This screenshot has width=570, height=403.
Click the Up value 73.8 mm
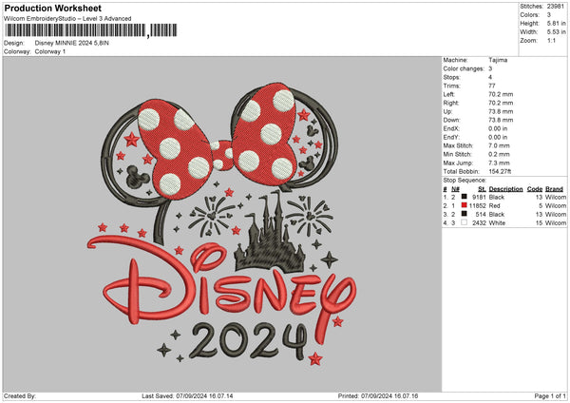[x=501, y=111]
